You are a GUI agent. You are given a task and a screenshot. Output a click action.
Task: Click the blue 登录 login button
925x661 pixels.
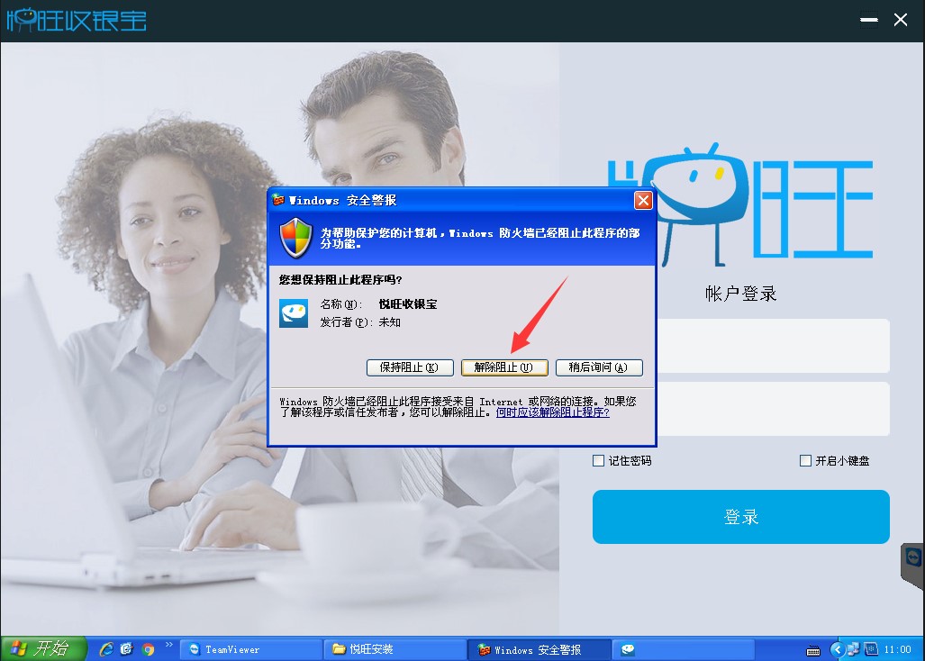(x=741, y=517)
